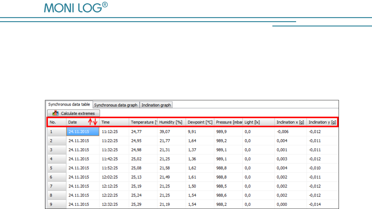Switch to the Synchronous data graph tab
Screen dimensions: 372x209
pyautogui.click(x=116, y=105)
